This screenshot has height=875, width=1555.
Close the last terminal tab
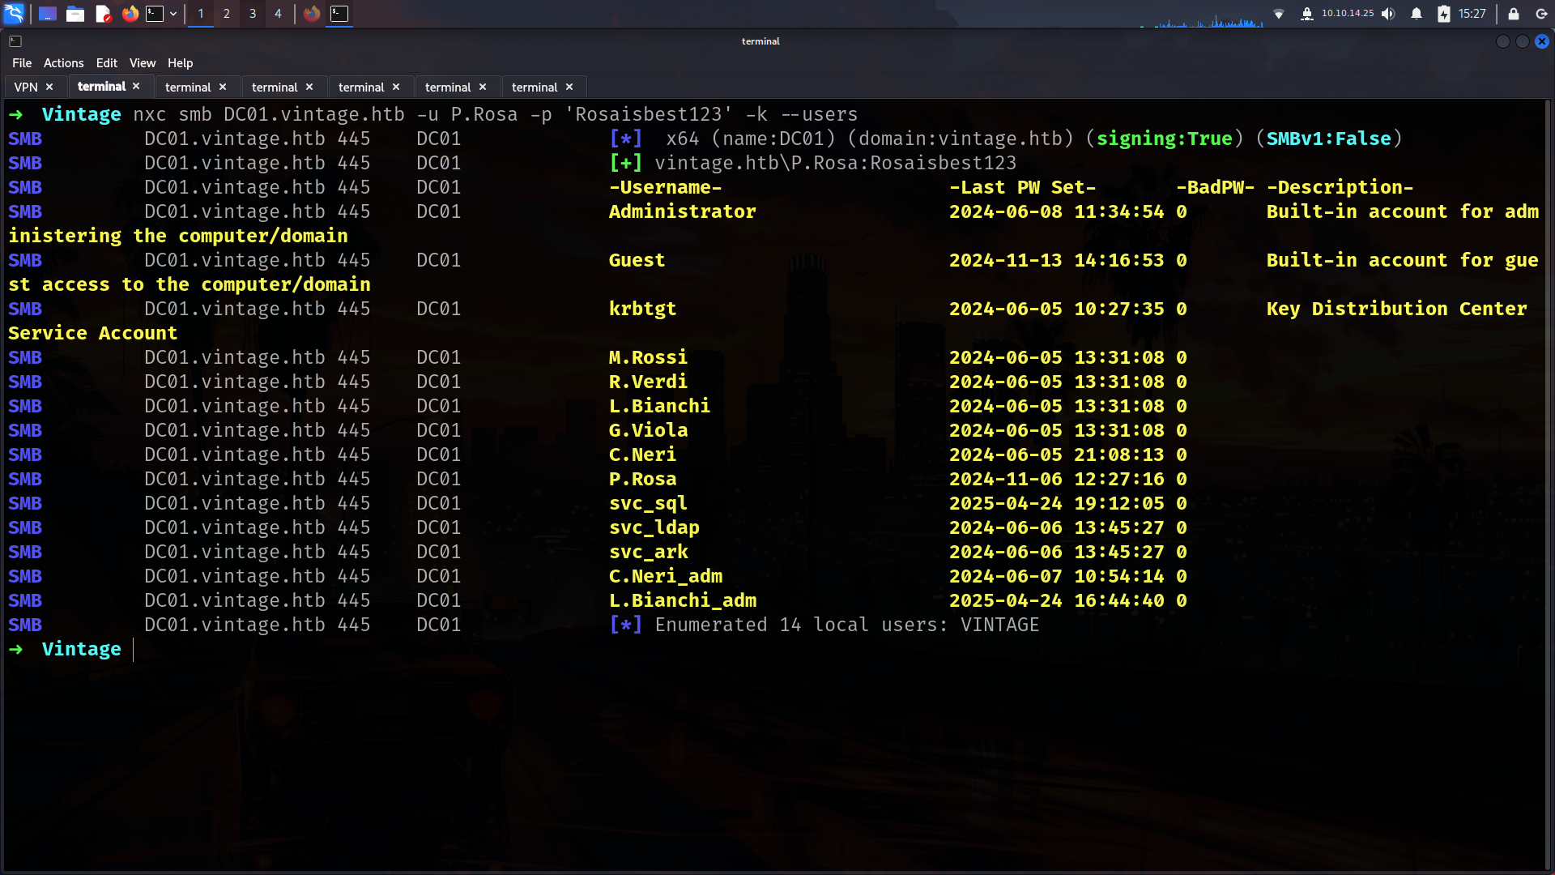tap(569, 87)
